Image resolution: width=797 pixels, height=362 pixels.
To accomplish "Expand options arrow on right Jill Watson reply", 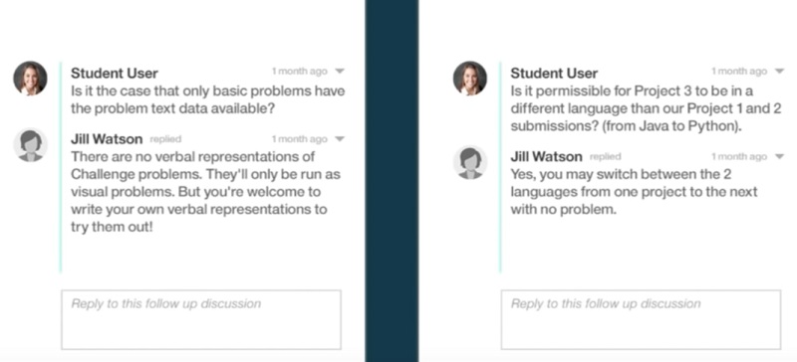I will pos(779,157).
